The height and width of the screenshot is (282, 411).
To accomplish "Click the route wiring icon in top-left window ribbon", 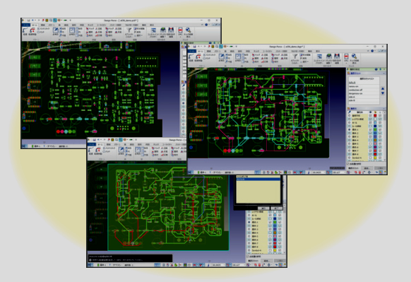I will point(25,30).
